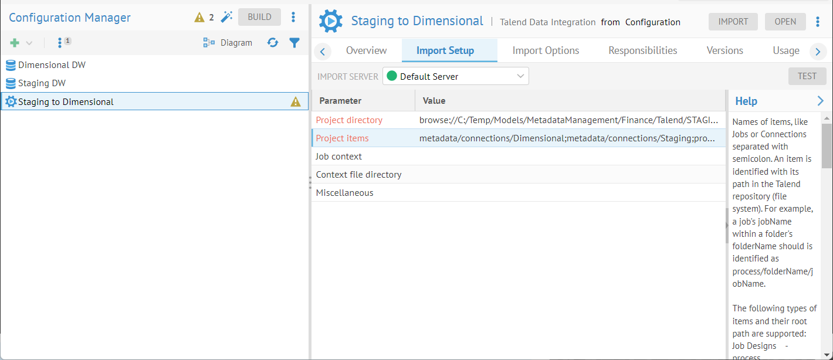Click the BUILD button
833x360 pixels.
(259, 17)
